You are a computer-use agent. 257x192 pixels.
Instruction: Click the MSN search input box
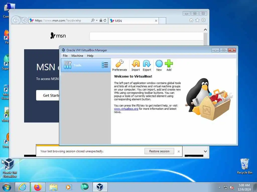(x=146, y=36)
